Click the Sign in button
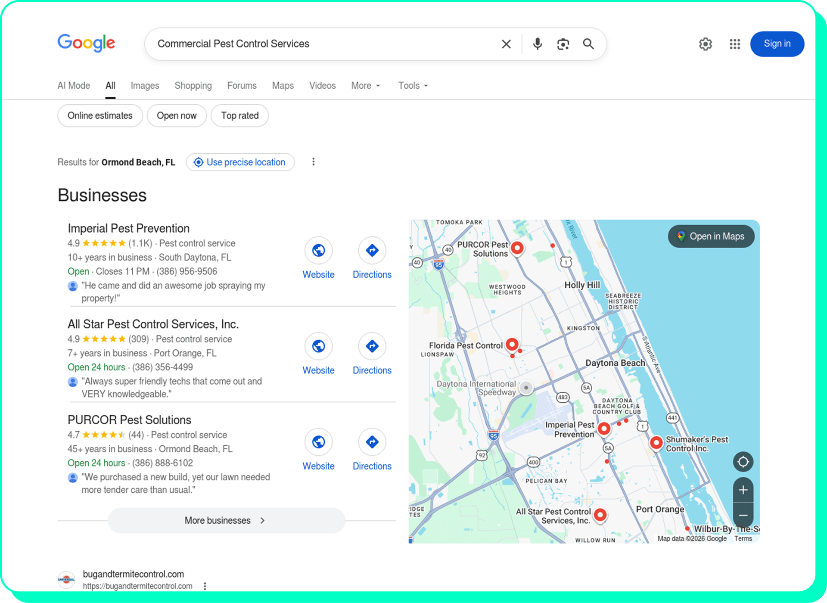Screen dimensions: 827x603 [777, 44]
